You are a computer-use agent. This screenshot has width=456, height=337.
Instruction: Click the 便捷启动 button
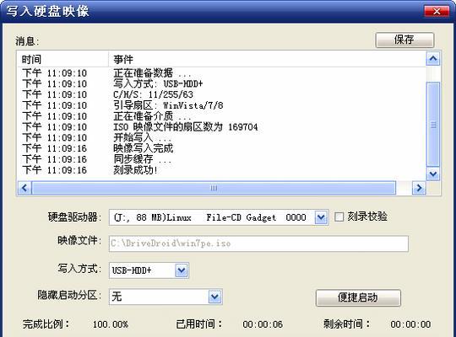pos(358,297)
